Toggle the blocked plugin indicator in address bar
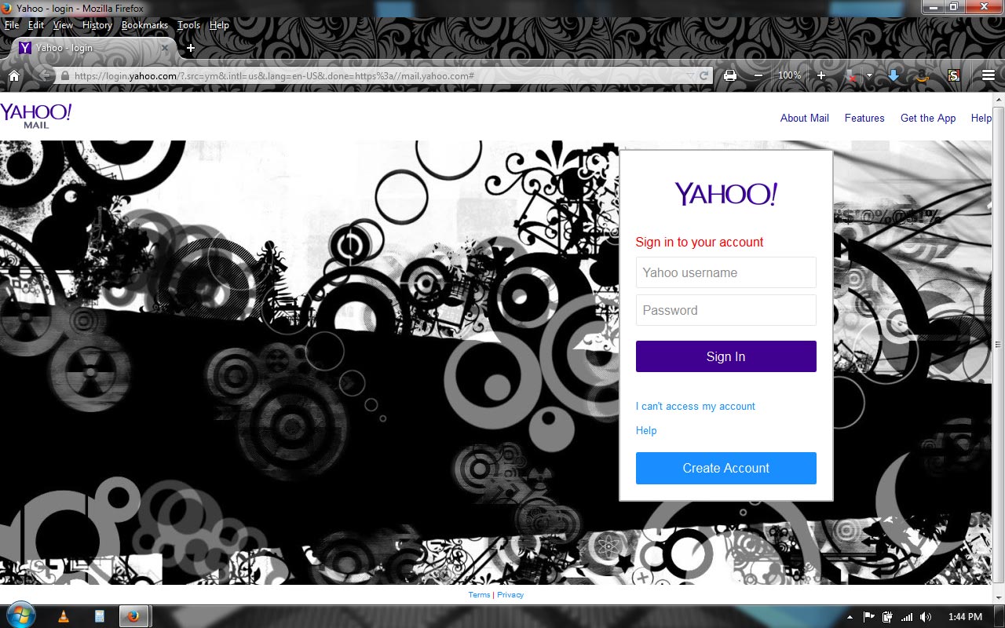 (x=850, y=75)
